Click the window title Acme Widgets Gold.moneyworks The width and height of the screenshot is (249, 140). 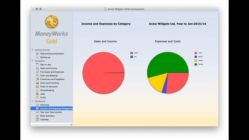[x=126, y=9]
